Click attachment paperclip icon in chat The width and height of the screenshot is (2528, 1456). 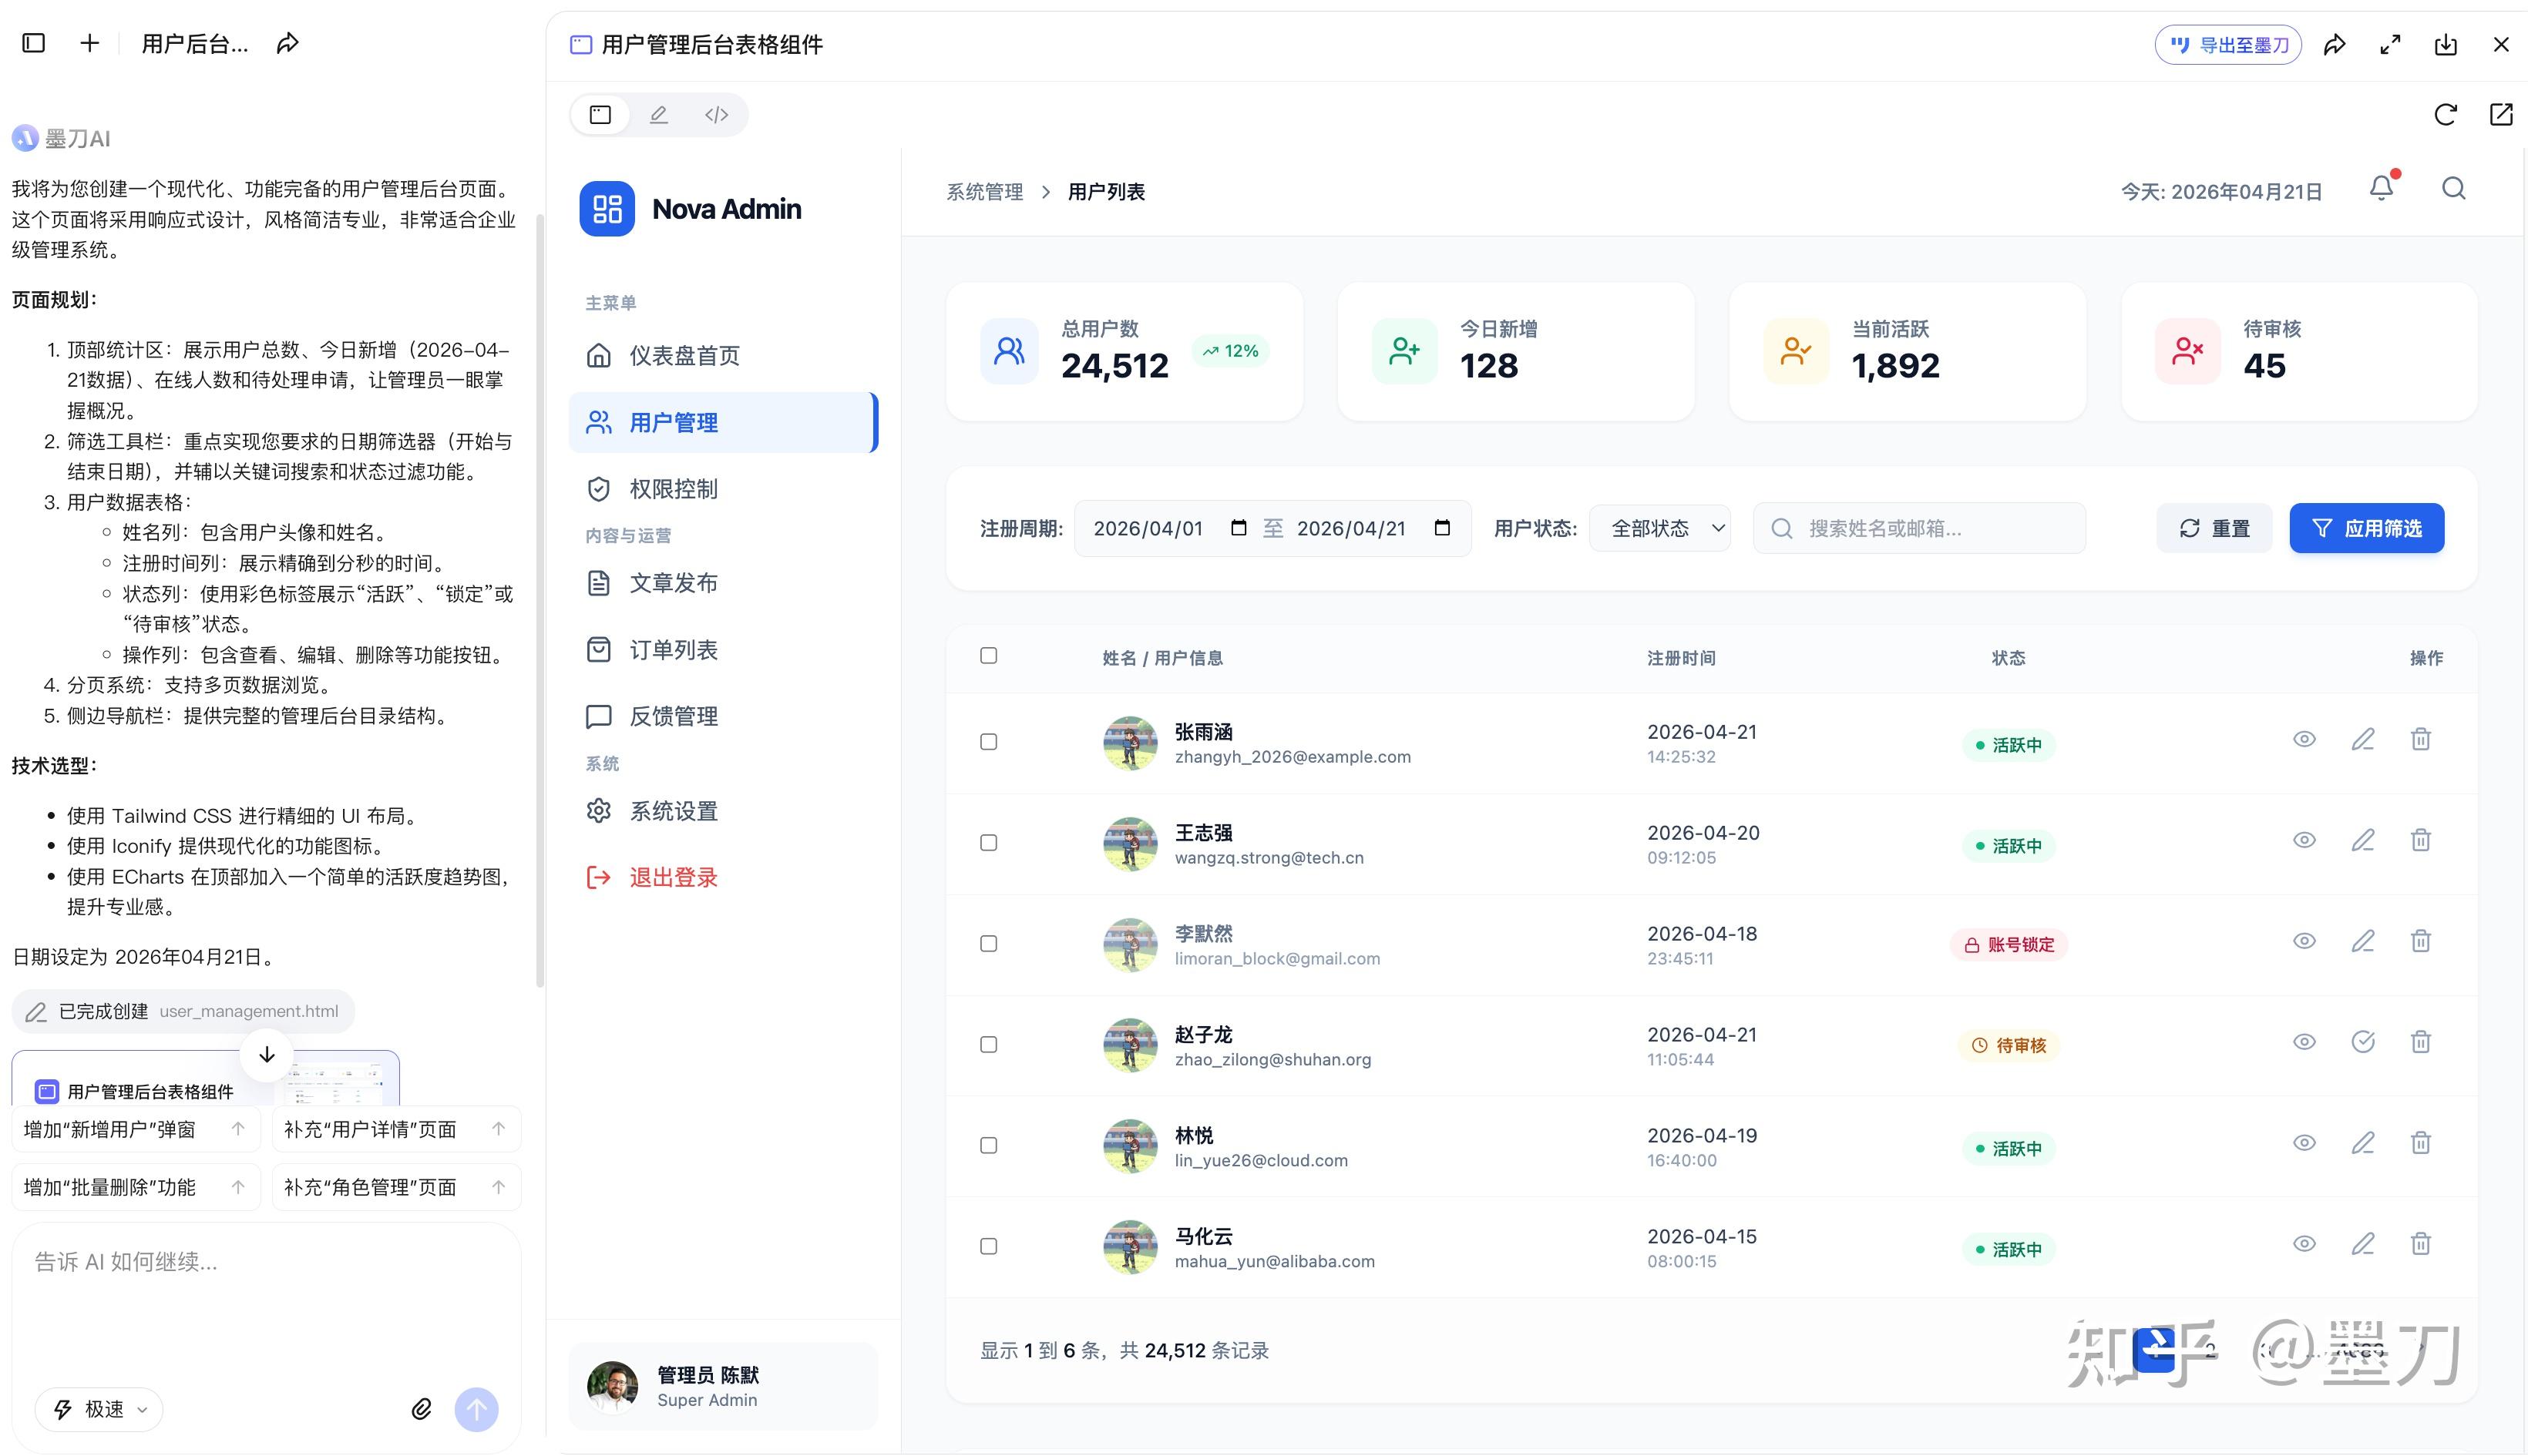tap(421, 1409)
